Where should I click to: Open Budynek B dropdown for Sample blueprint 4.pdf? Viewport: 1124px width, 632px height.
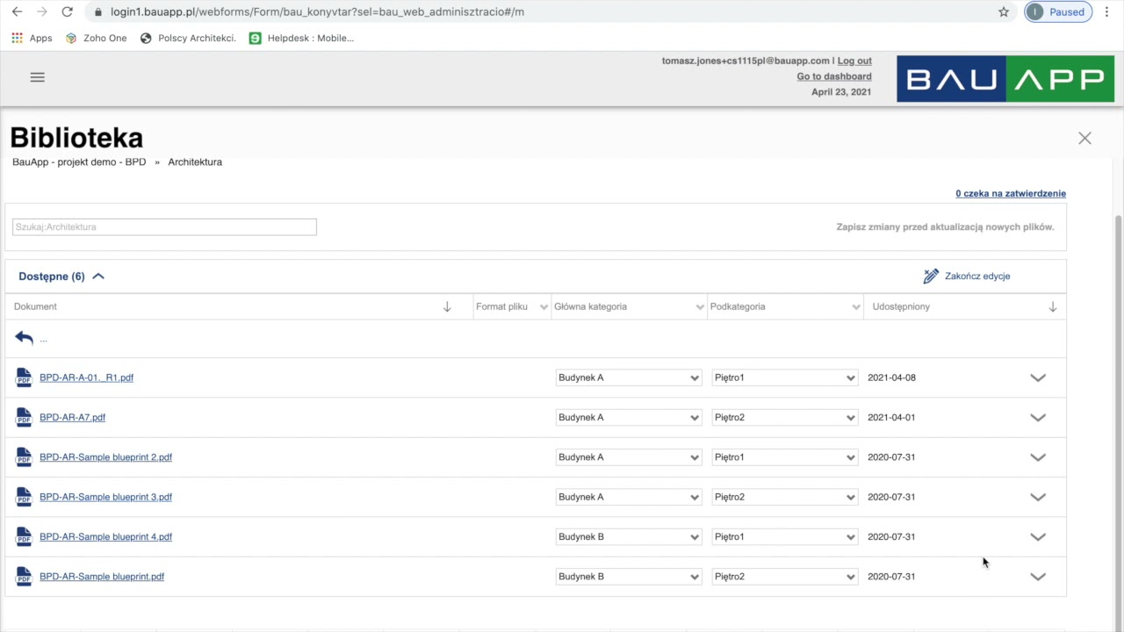(x=629, y=537)
